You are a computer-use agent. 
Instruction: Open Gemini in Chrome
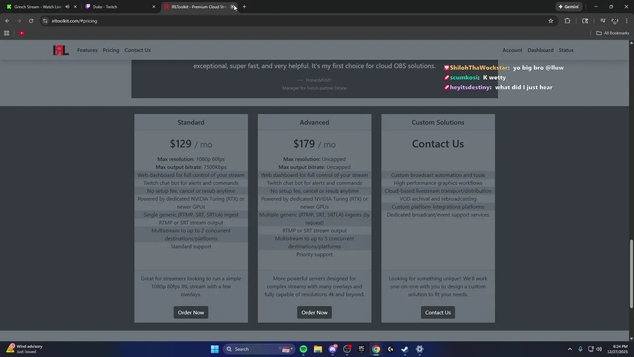(x=569, y=7)
